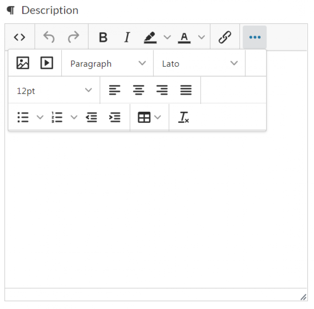The height and width of the screenshot is (309, 314).
Task: Click the clear formatting icon
Action: [x=184, y=117]
